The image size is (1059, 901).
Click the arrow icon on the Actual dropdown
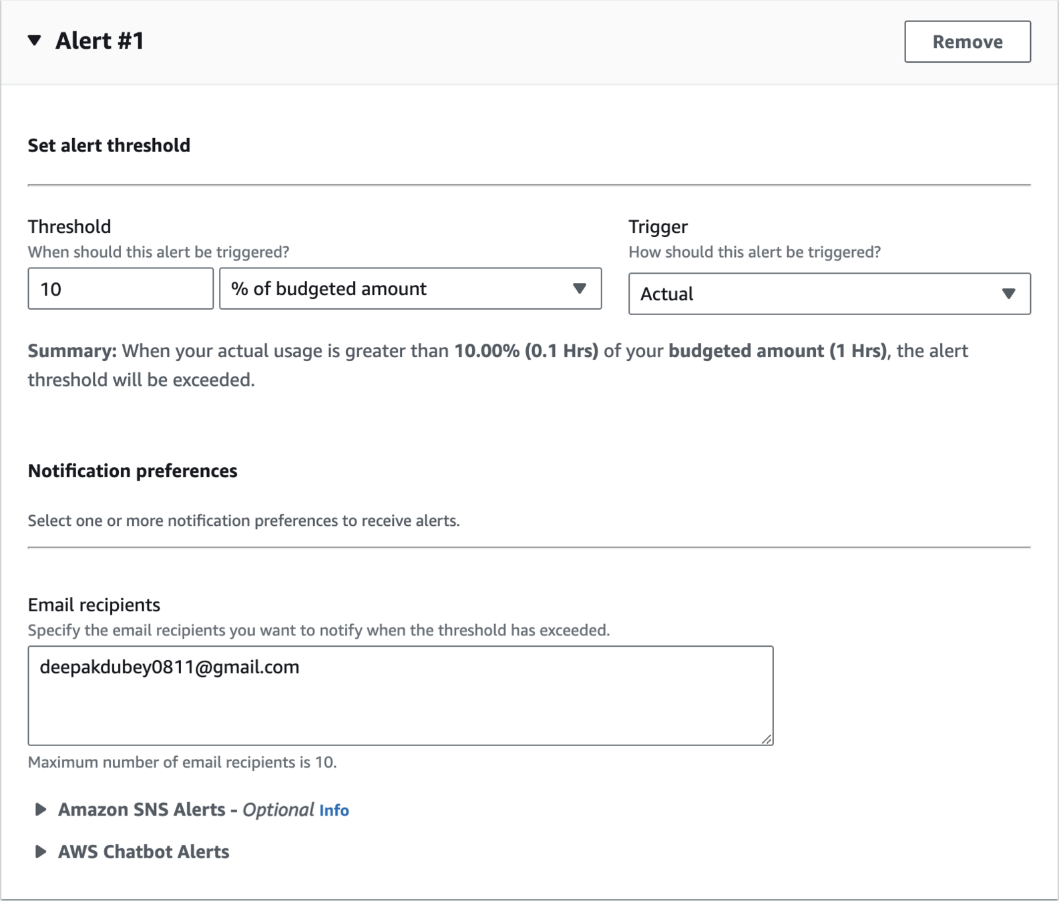click(1008, 294)
